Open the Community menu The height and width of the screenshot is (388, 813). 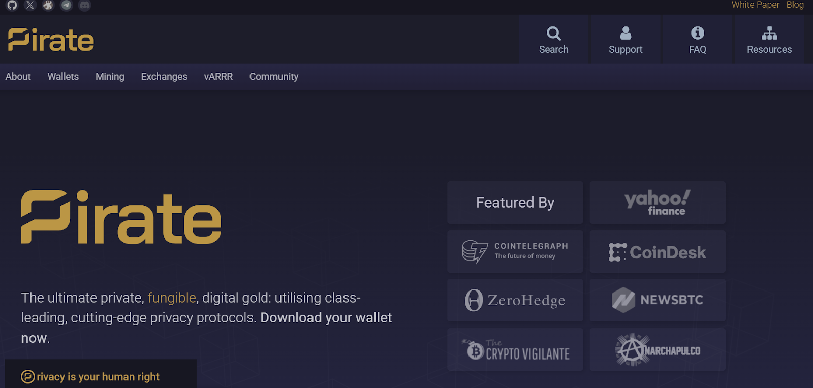click(x=274, y=77)
